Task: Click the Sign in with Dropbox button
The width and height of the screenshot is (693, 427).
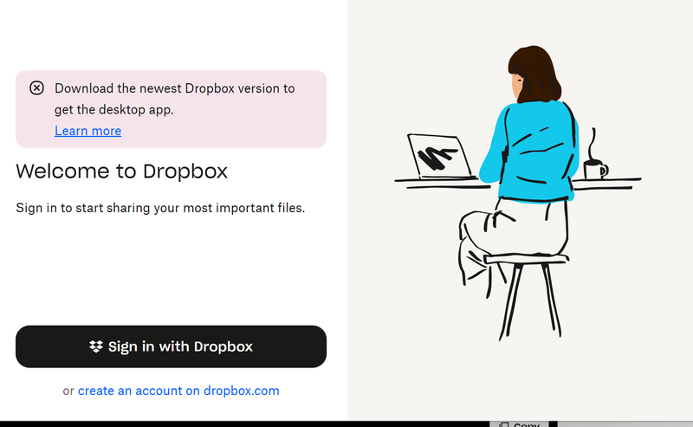Action: [171, 346]
